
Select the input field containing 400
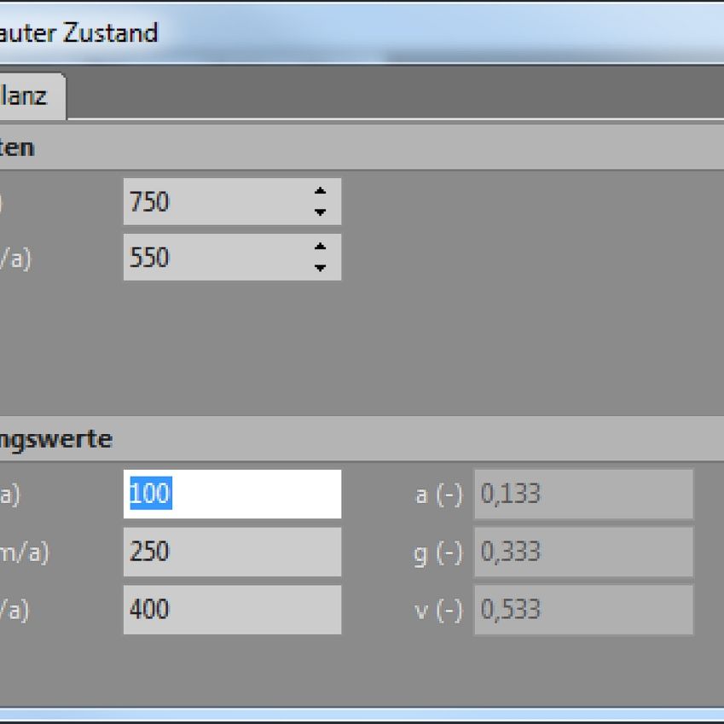tap(231, 610)
